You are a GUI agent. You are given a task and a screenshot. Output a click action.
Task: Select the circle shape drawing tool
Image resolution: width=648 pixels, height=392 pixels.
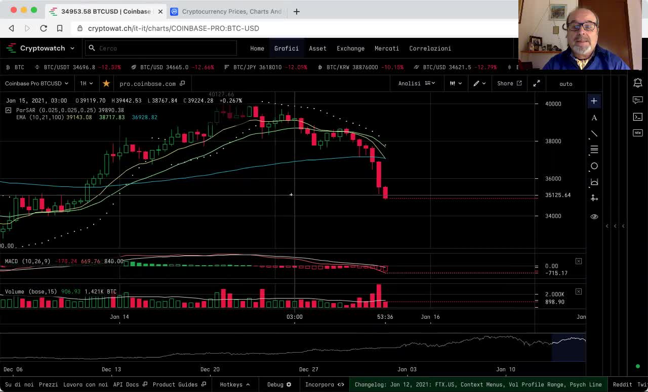tap(594, 166)
